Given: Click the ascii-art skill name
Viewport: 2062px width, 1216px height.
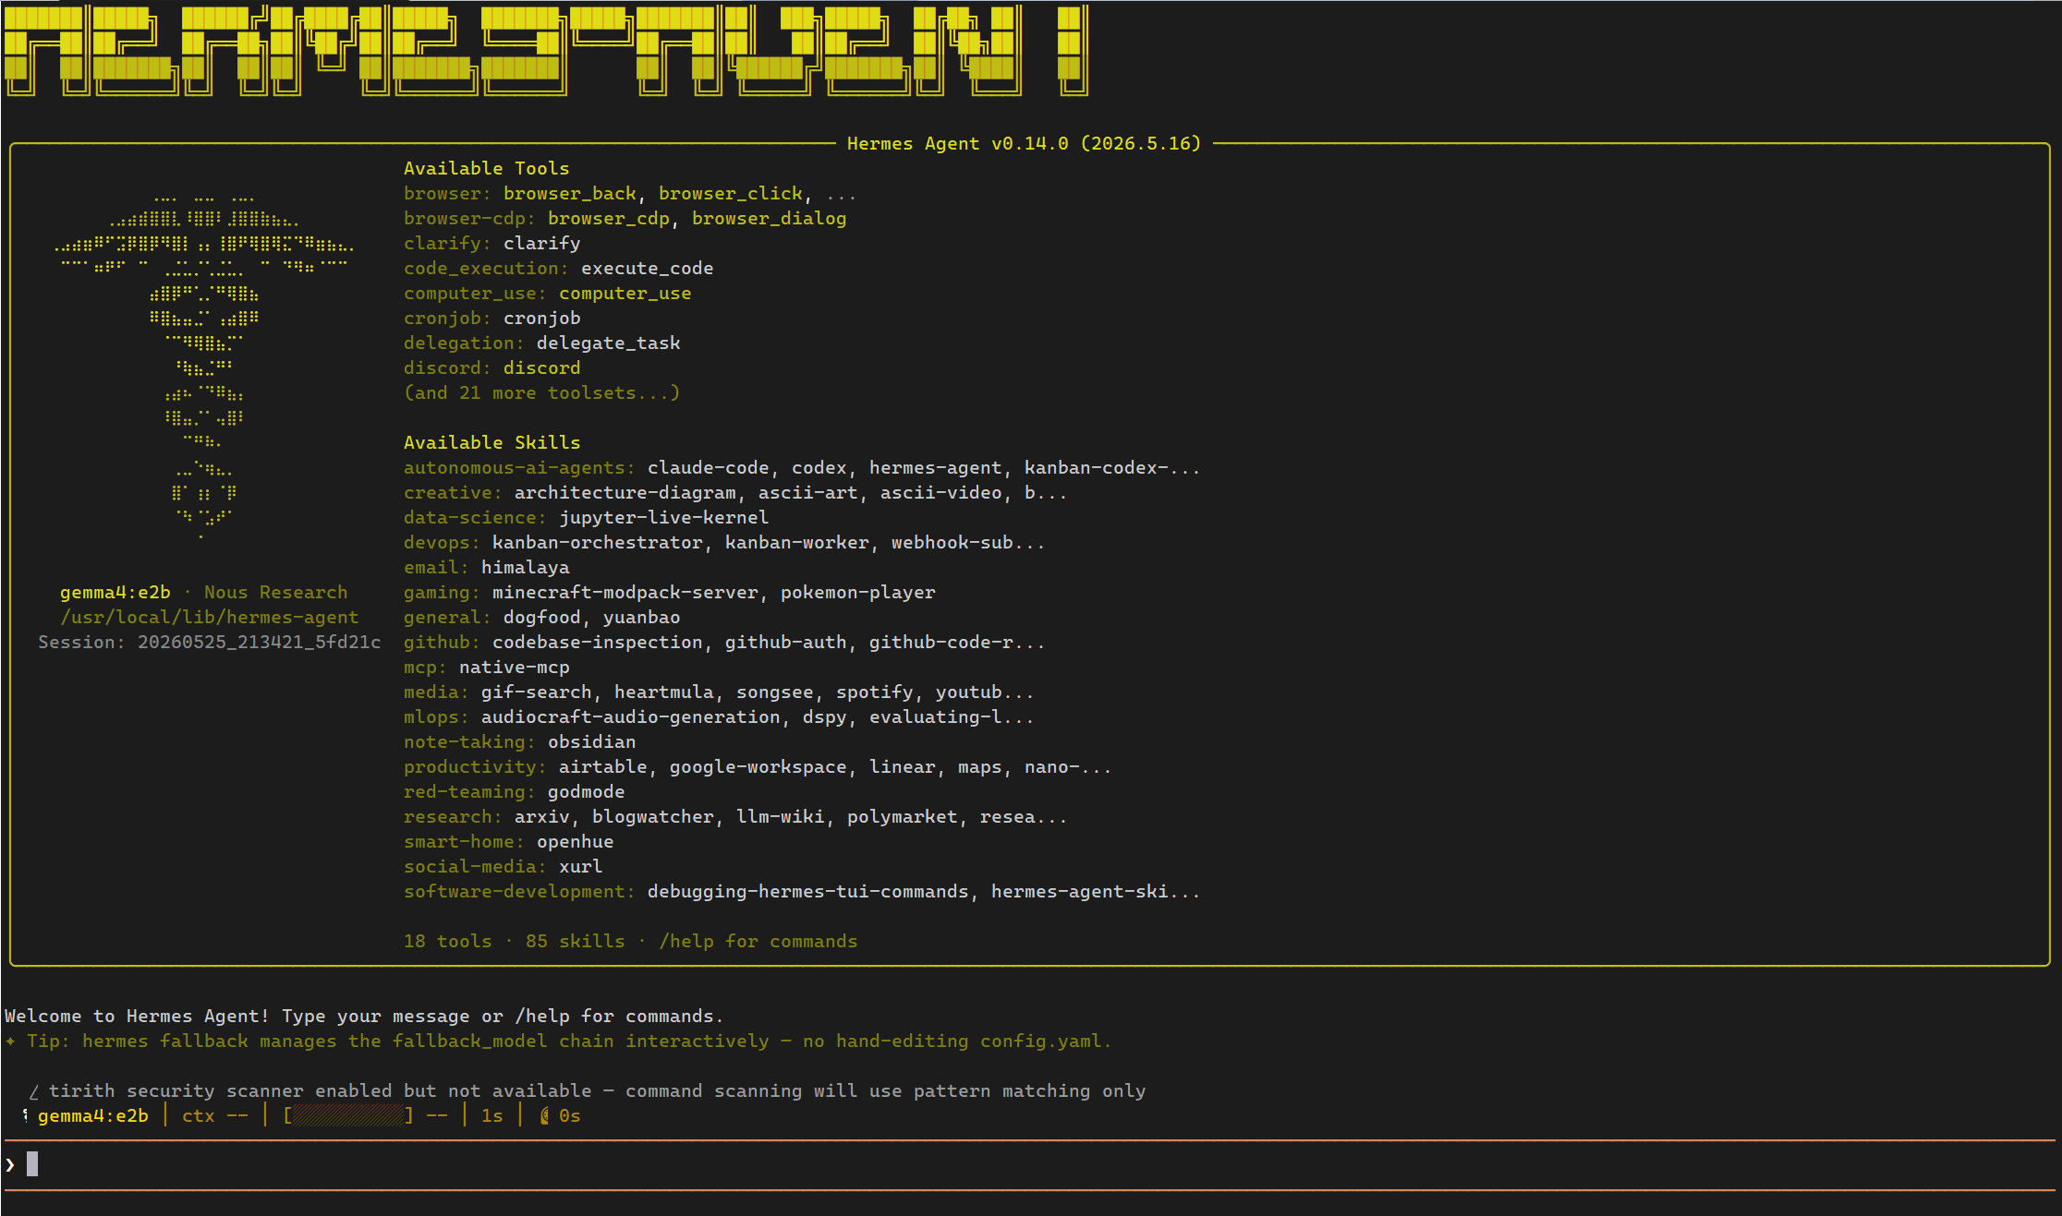Looking at the screenshot, I should pos(808,492).
